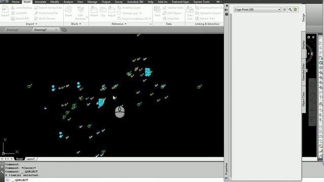Click Extract Data
Screen dimensions: 324x182
205,18
